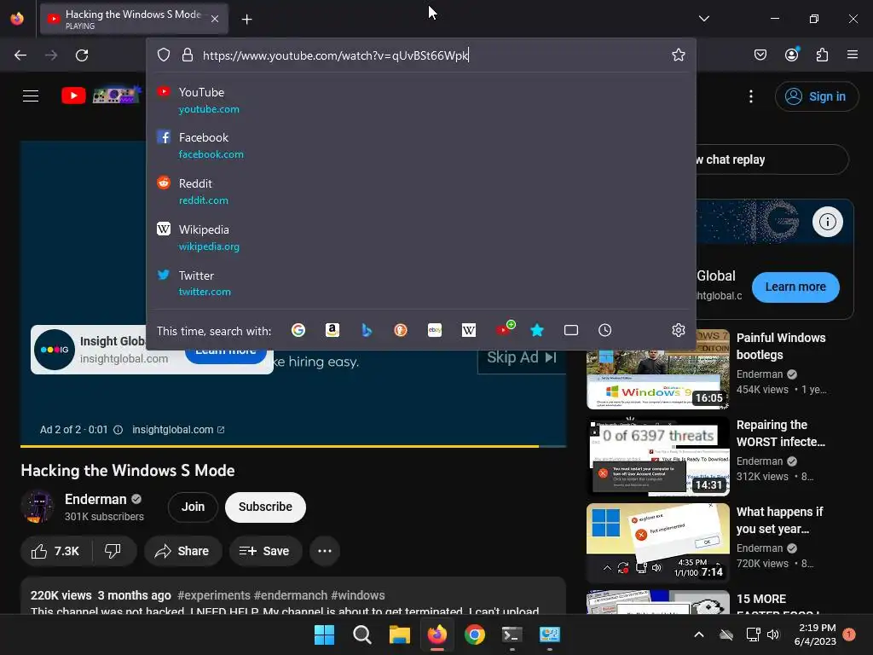Select the Facebook suggestion
Screen dimensions: 873x655
(x=421, y=145)
